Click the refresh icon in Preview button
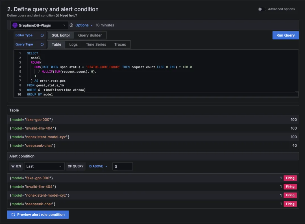 click(x=13, y=215)
